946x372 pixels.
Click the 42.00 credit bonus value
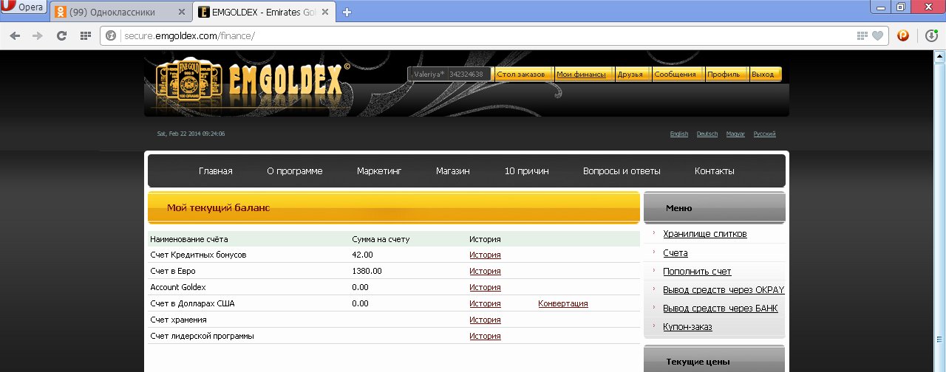(x=363, y=255)
